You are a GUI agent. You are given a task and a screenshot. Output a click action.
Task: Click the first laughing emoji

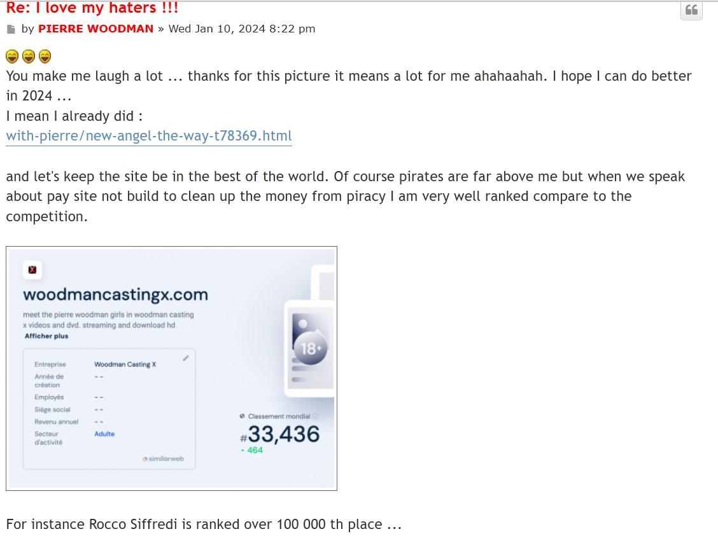pyautogui.click(x=12, y=56)
